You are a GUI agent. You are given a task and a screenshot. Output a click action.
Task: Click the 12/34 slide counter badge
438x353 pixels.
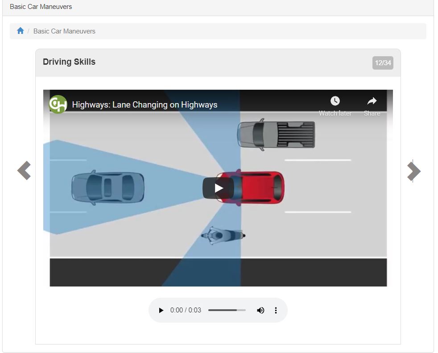pyautogui.click(x=383, y=63)
